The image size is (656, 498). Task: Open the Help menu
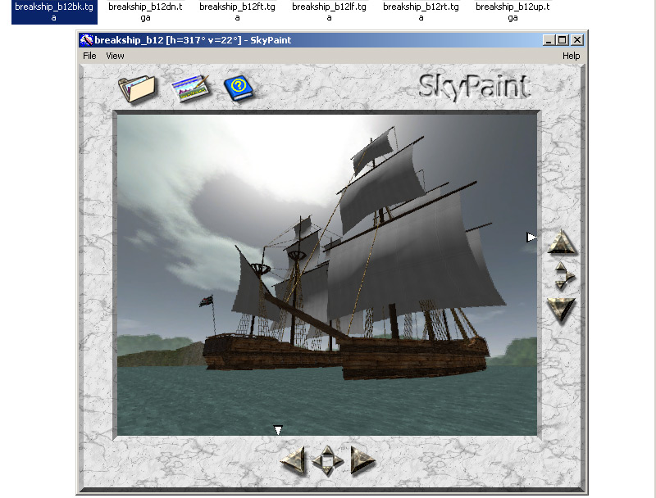pos(571,56)
